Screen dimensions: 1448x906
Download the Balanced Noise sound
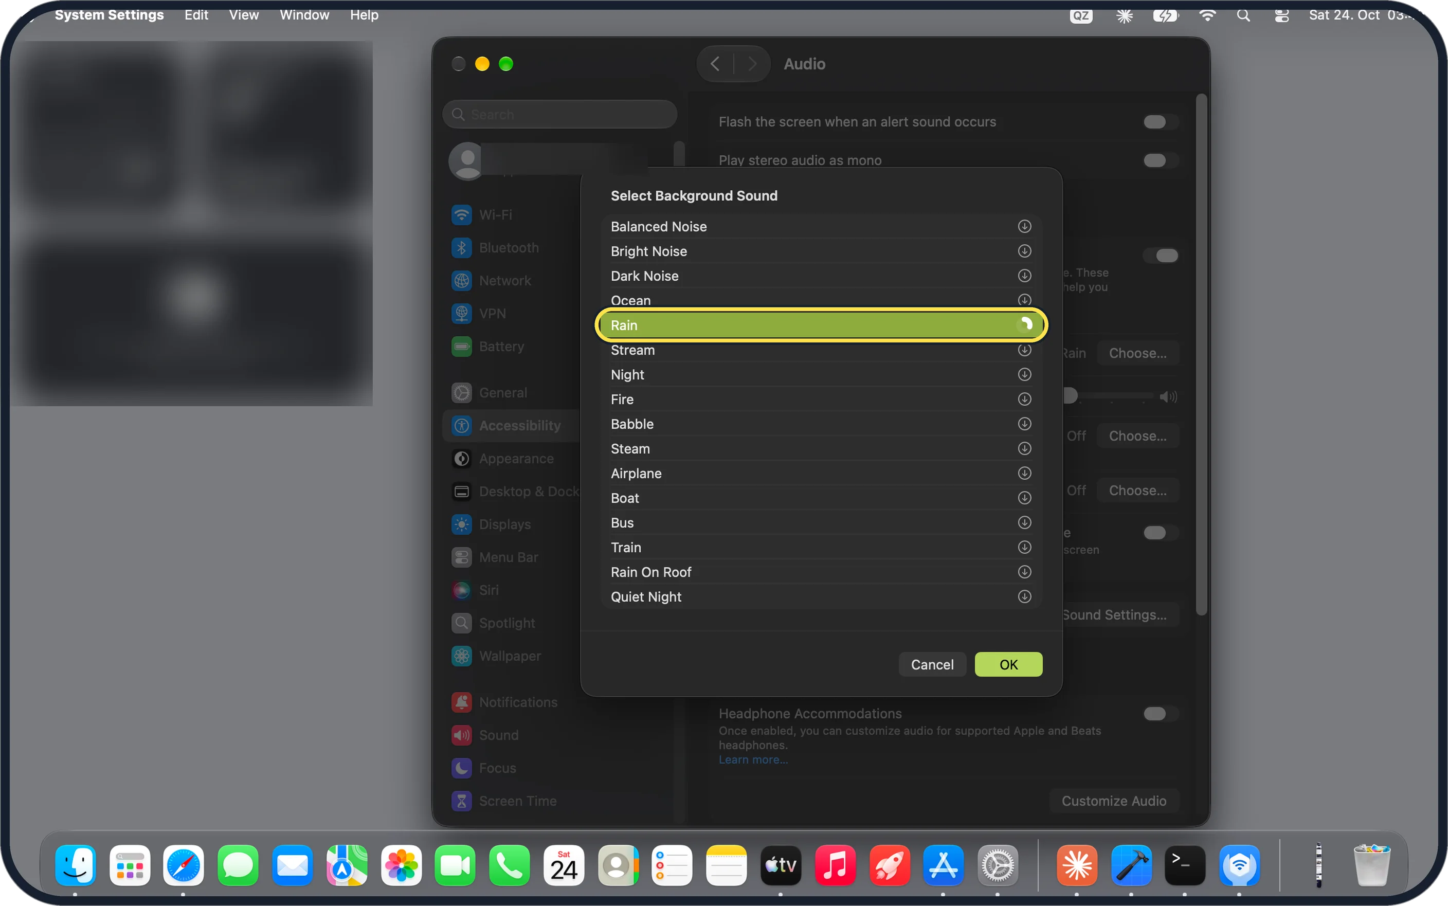click(x=1024, y=226)
